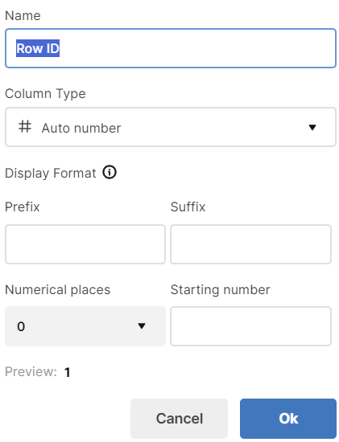Dismiss dialog with the Cancel button
339x442 pixels.
pyautogui.click(x=179, y=419)
